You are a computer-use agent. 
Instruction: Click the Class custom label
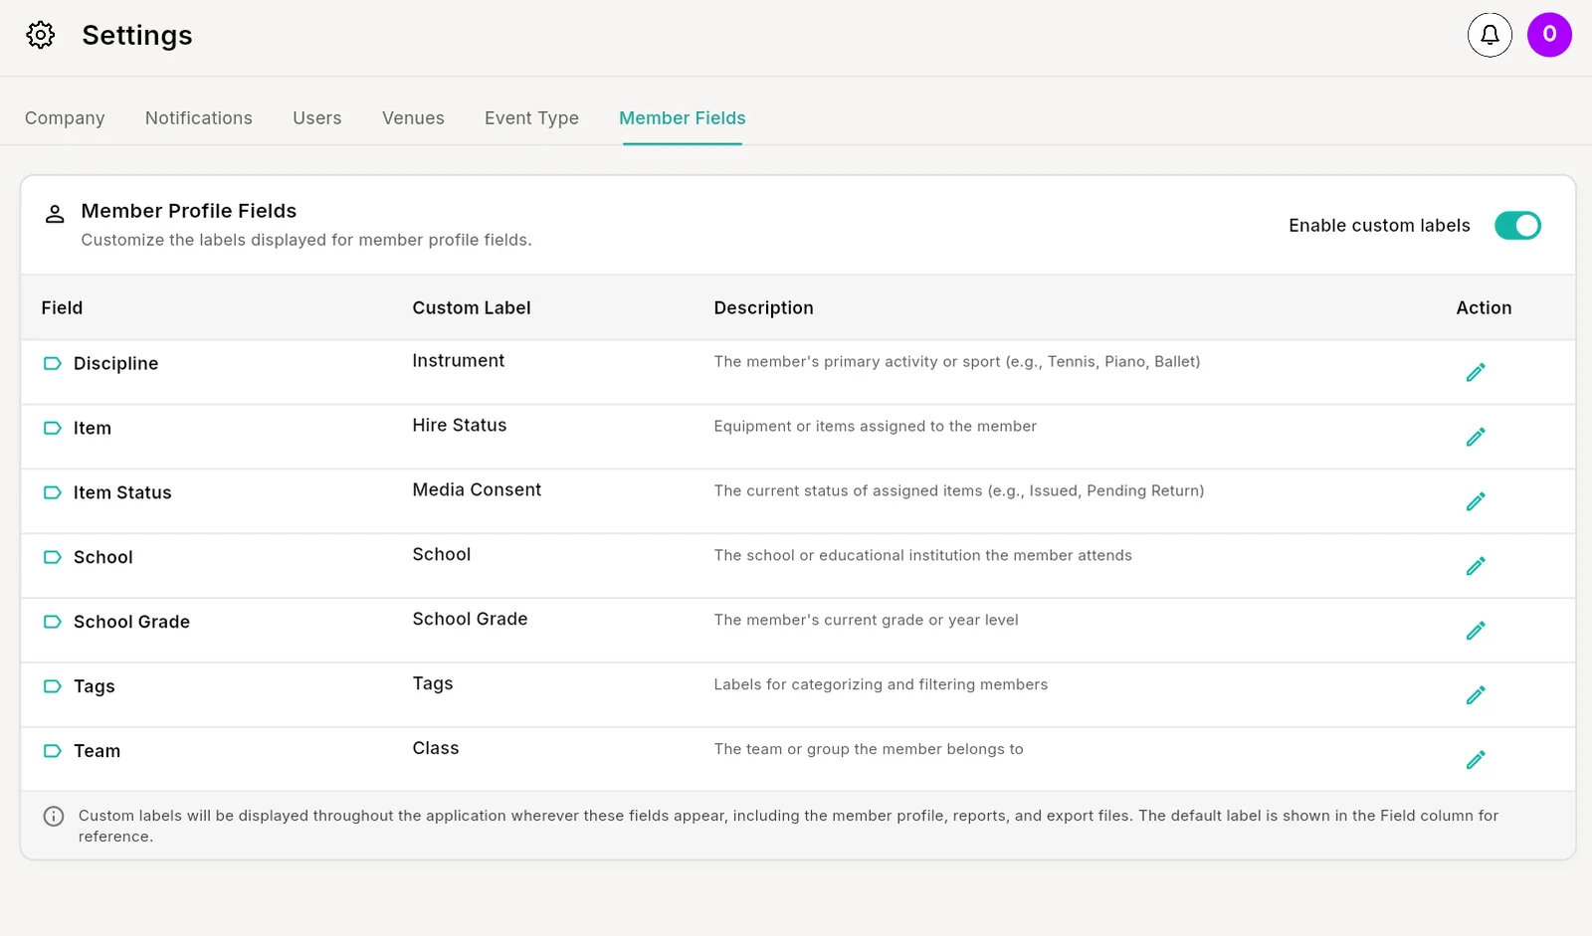click(x=436, y=749)
